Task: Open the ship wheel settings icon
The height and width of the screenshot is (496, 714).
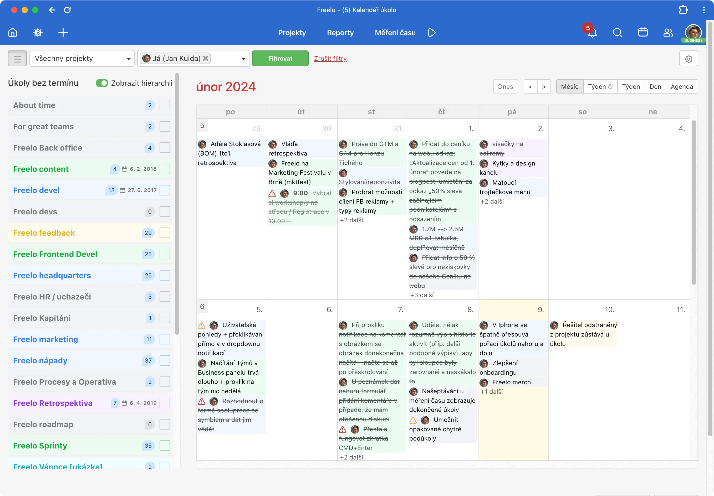Action: pos(38,33)
